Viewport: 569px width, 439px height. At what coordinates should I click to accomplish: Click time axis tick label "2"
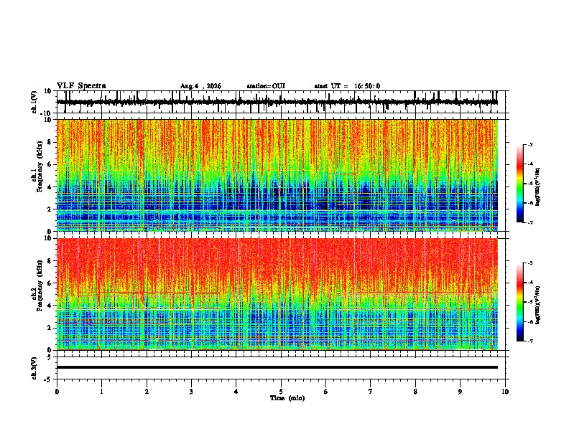tap(147, 392)
